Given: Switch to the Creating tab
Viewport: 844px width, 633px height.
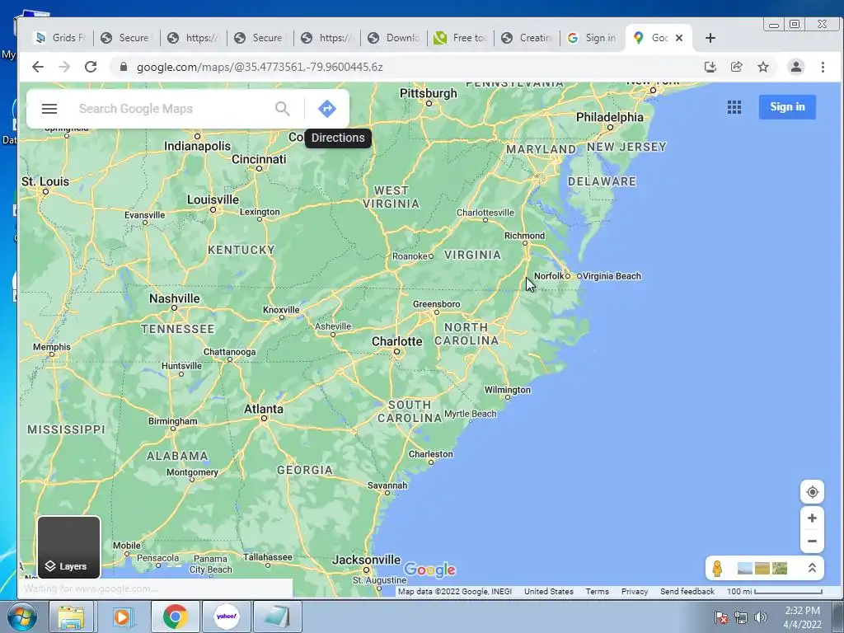Looking at the screenshot, I should pyautogui.click(x=527, y=38).
